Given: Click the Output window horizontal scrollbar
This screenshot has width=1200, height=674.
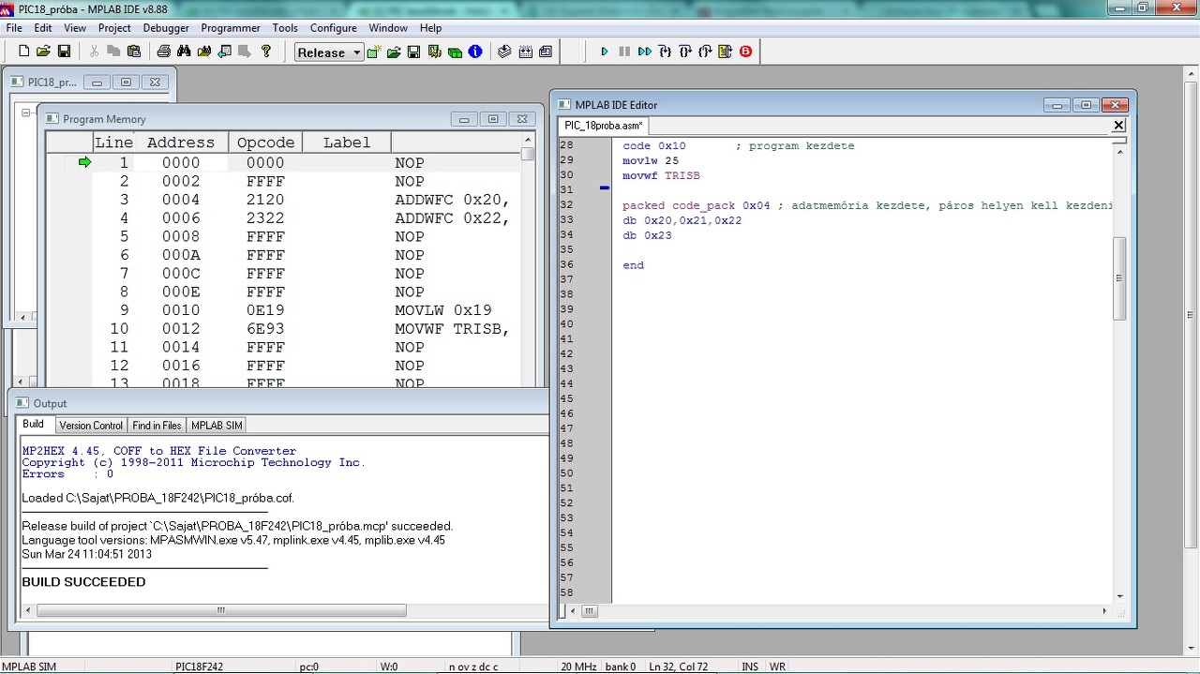Looking at the screenshot, I should tap(220, 610).
